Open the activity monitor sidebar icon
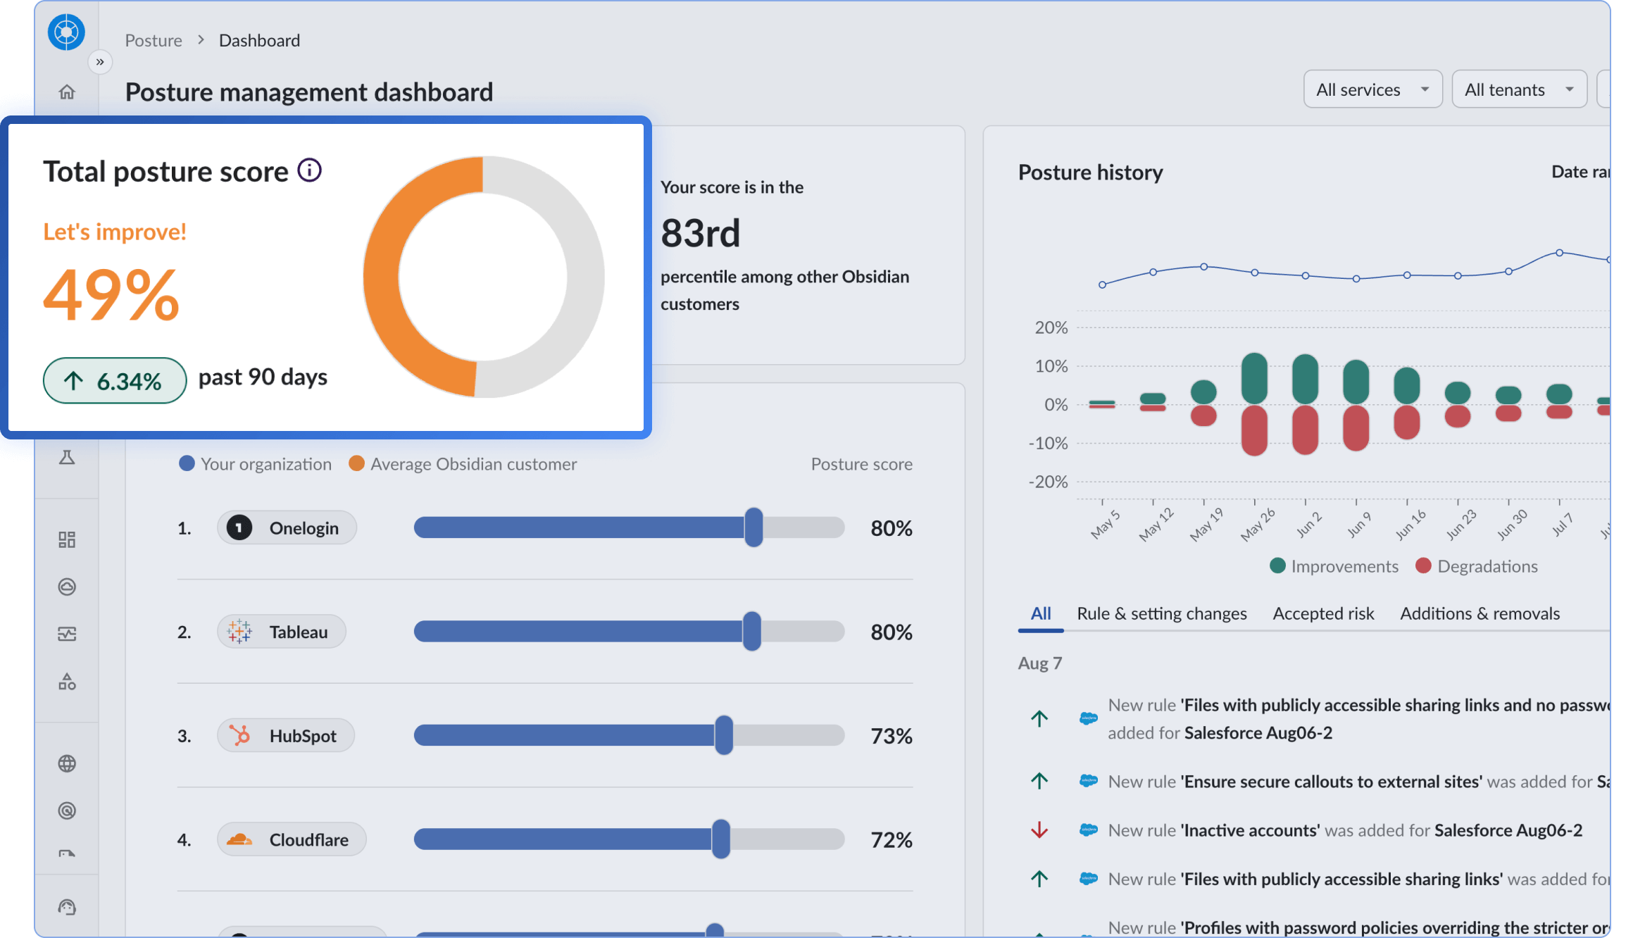This screenshot has height=938, width=1645. click(x=67, y=634)
